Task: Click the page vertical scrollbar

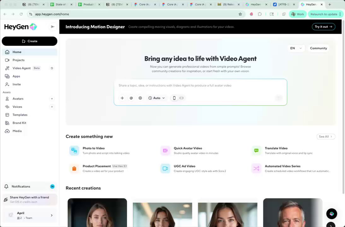Action: [343, 107]
